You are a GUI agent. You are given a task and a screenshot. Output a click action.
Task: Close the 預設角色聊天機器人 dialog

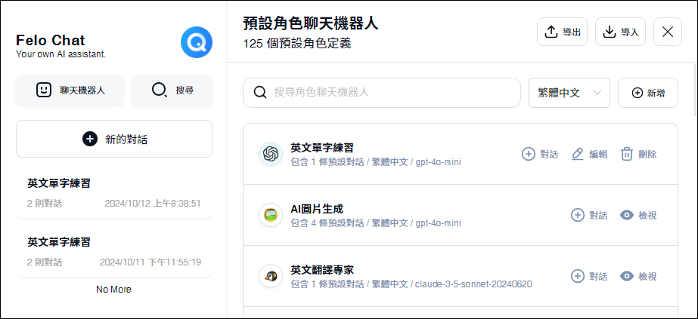pyautogui.click(x=668, y=32)
